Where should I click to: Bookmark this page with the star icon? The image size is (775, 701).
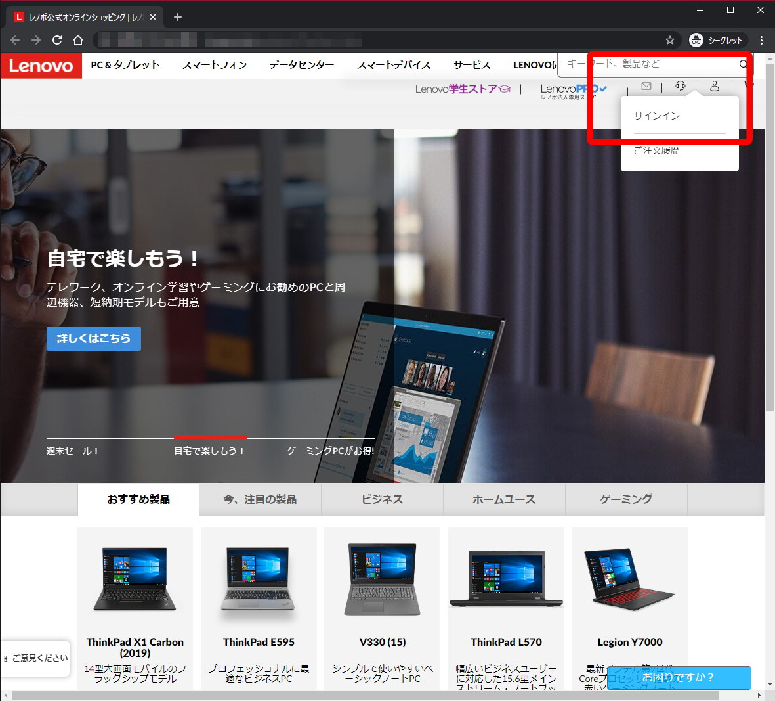[670, 40]
